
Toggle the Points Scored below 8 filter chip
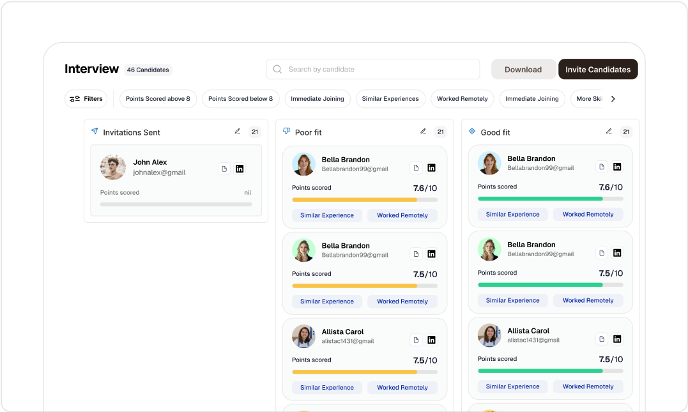240,99
